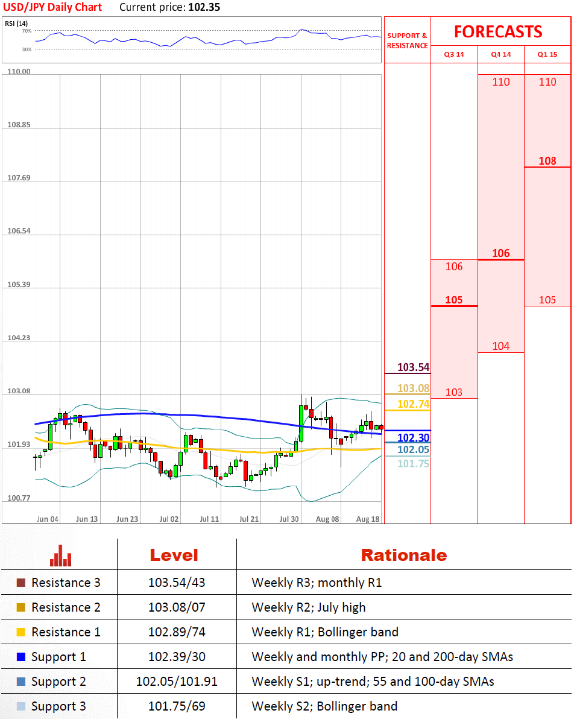Click the 101.75/69 level cell
Screen dimensions: 574x719
click(177, 706)
